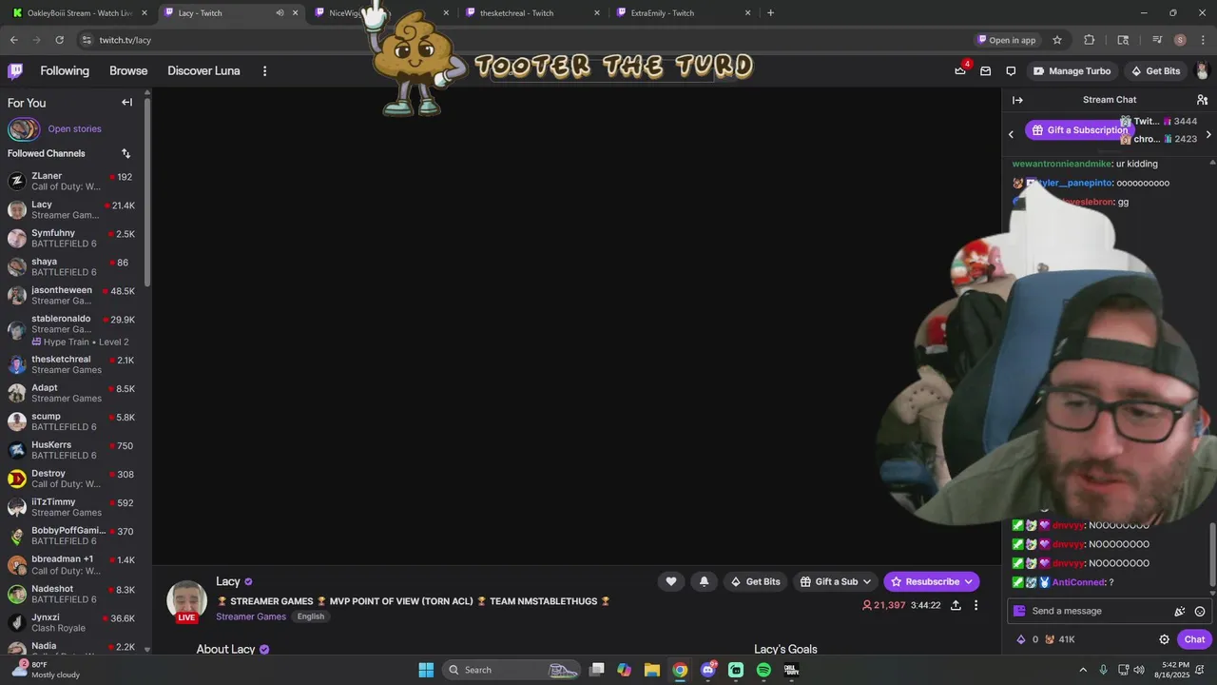Viewport: 1217px width, 685px height.
Task: Click the Twitch logo home icon
Action: coord(16,70)
